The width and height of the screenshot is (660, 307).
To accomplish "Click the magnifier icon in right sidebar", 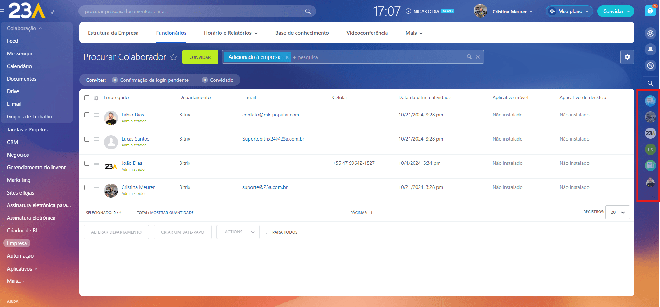I will coord(650,83).
